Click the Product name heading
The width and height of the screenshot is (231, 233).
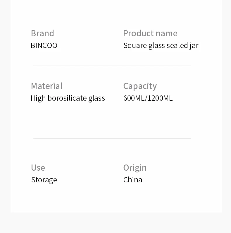(x=150, y=33)
